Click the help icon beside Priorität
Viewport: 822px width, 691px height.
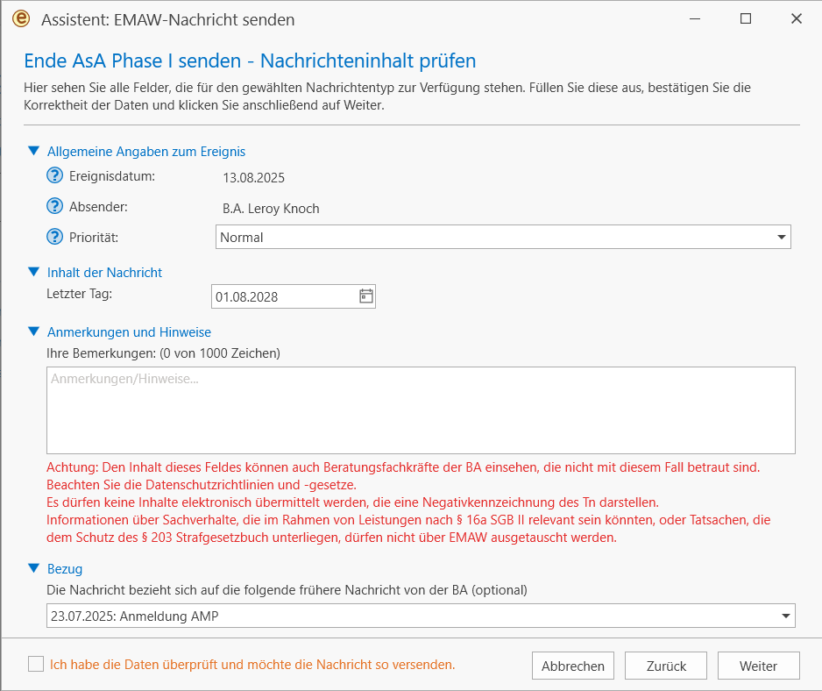[54, 237]
